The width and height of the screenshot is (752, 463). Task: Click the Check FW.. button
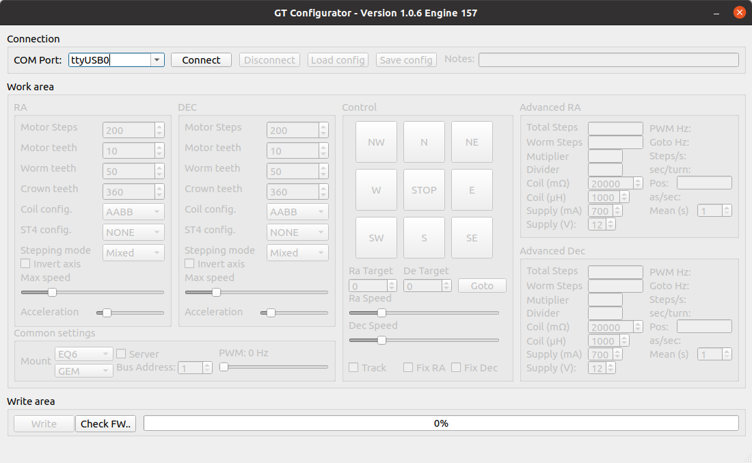[x=106, y=424]
